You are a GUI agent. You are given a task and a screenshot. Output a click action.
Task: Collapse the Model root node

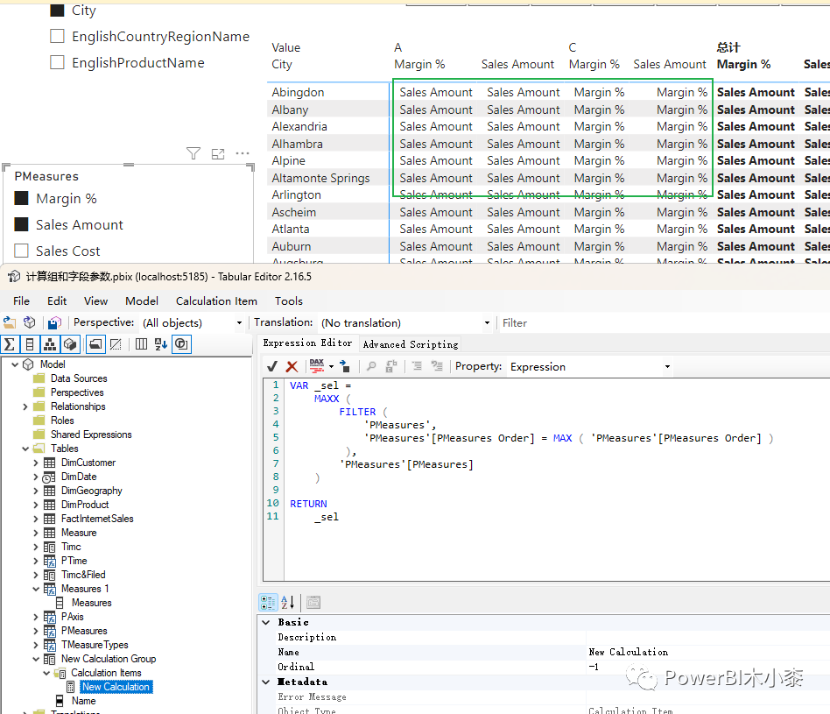point(15,364)
